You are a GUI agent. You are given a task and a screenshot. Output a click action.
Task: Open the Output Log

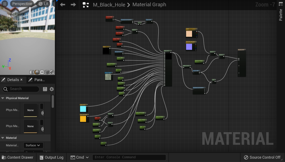tap(51, 157)
